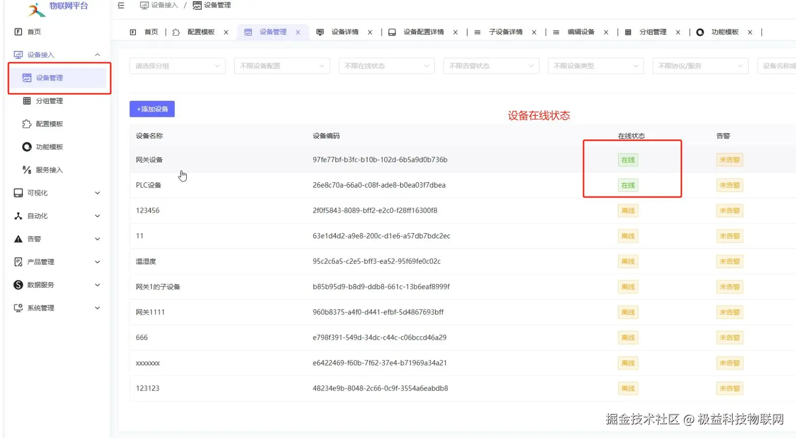The width and height of the screenshot is (796, 438).
Task: Click the 首页 sidebar icon
Action: 18,32
